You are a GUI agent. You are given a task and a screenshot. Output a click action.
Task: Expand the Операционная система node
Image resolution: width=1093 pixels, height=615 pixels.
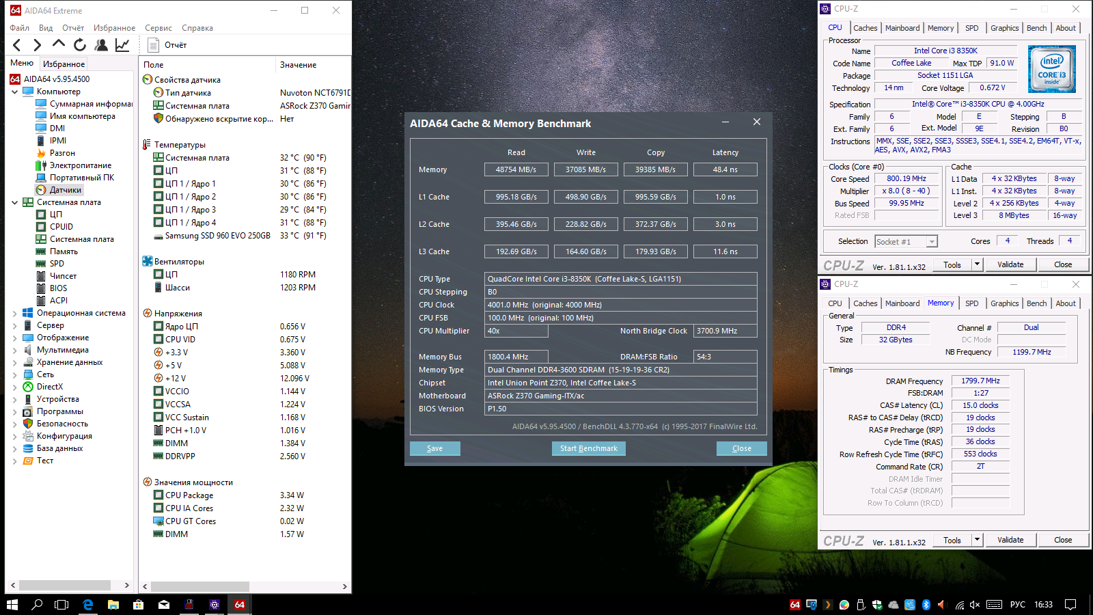[14, 313]
